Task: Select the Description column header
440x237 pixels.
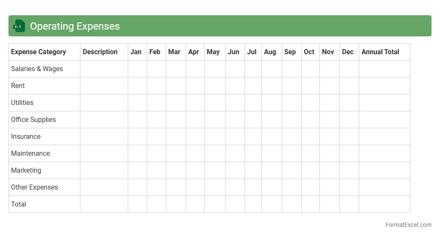Action: point(100,52)
